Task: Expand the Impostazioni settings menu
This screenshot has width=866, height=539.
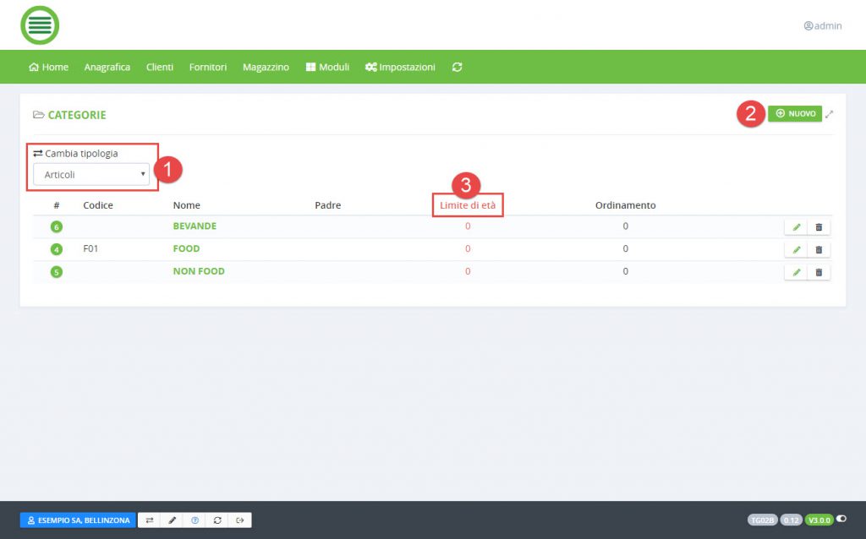Action: click(400, 68)
